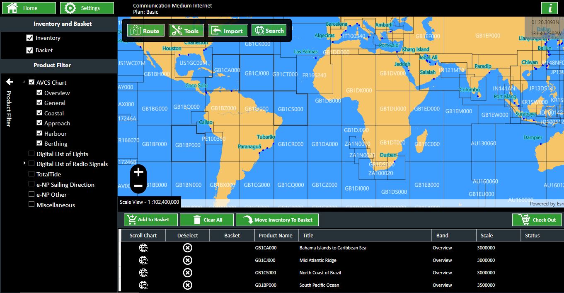This screenshot has width=564, height=293.
Task: Click the Check Out button
Action: tap(537, 220)
